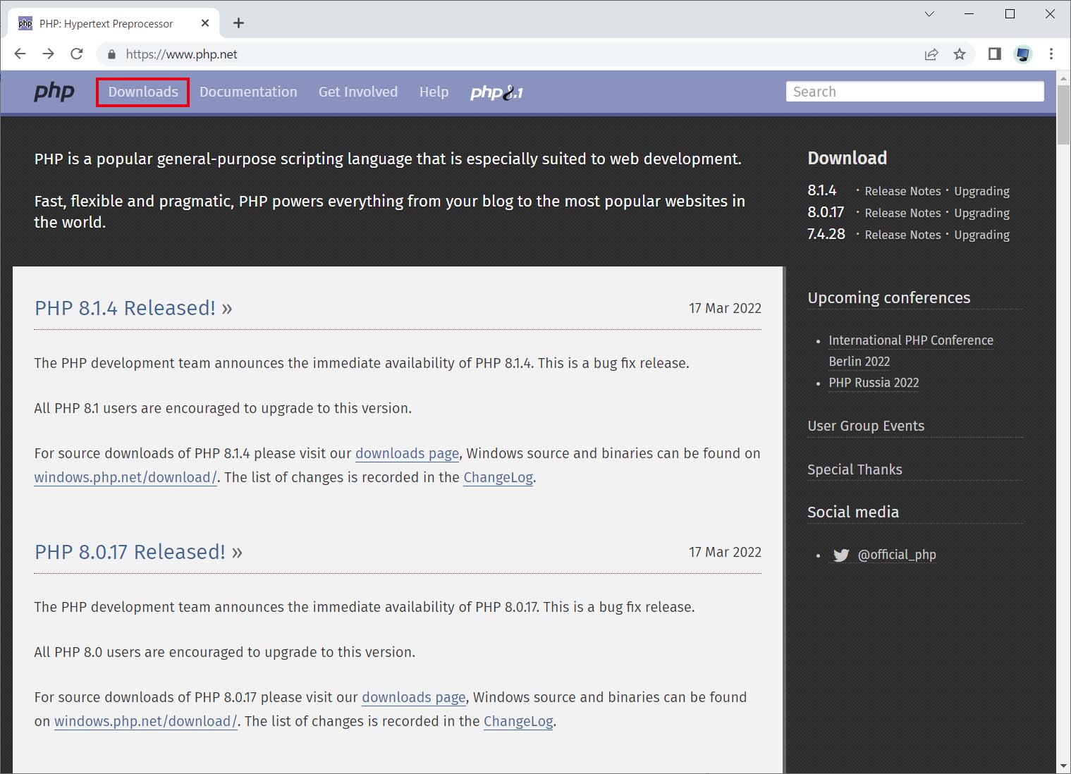
Task: Open windows.php.net/download/ link in 8.0.17 post
Action: (x=146, y=721)
